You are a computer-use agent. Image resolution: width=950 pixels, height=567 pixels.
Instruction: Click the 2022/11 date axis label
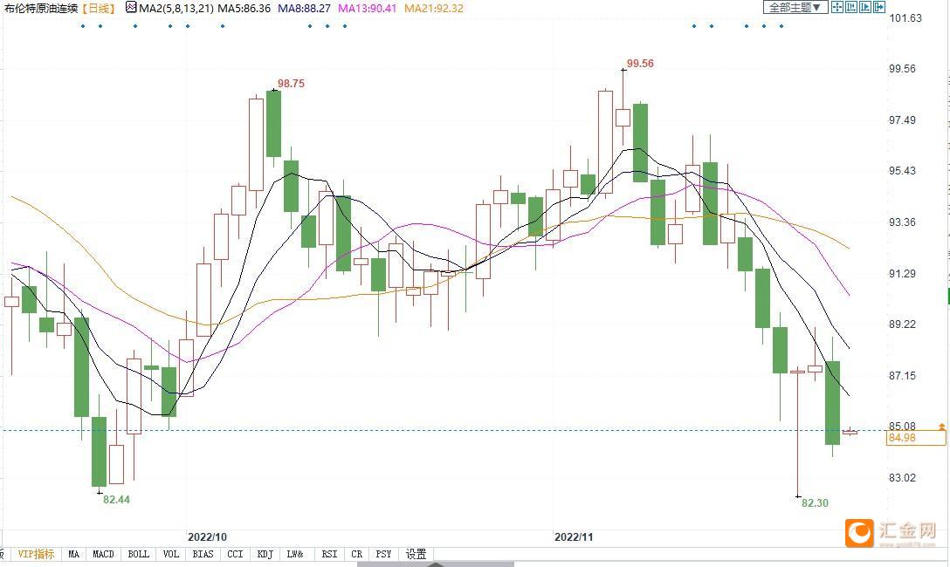click(x=574, y=536)
